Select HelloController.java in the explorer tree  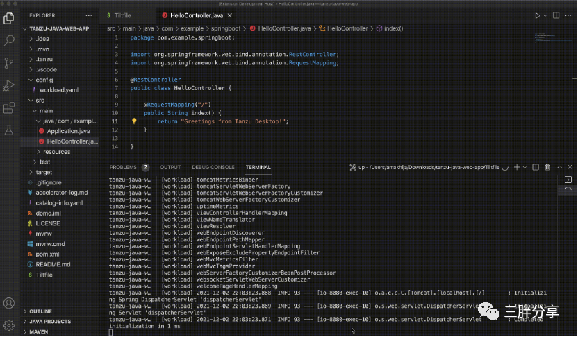click(60, 141)
